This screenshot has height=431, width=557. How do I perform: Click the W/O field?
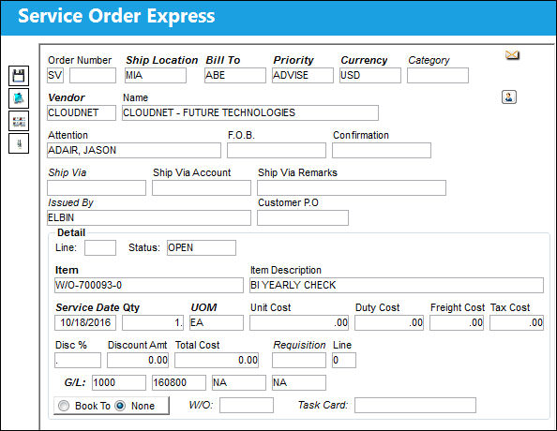(247, 405)
